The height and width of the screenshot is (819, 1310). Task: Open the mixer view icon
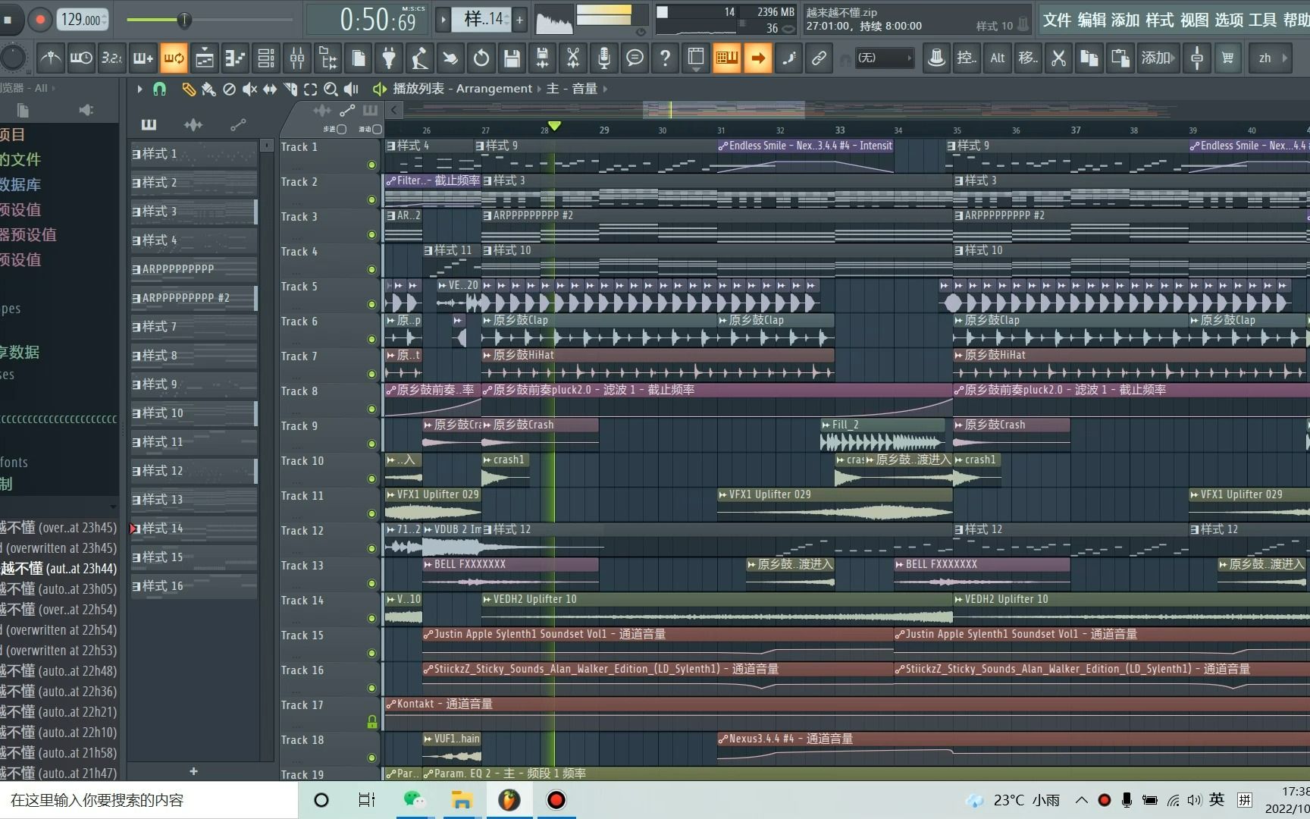pyautogui.click(x=297, y=58)
